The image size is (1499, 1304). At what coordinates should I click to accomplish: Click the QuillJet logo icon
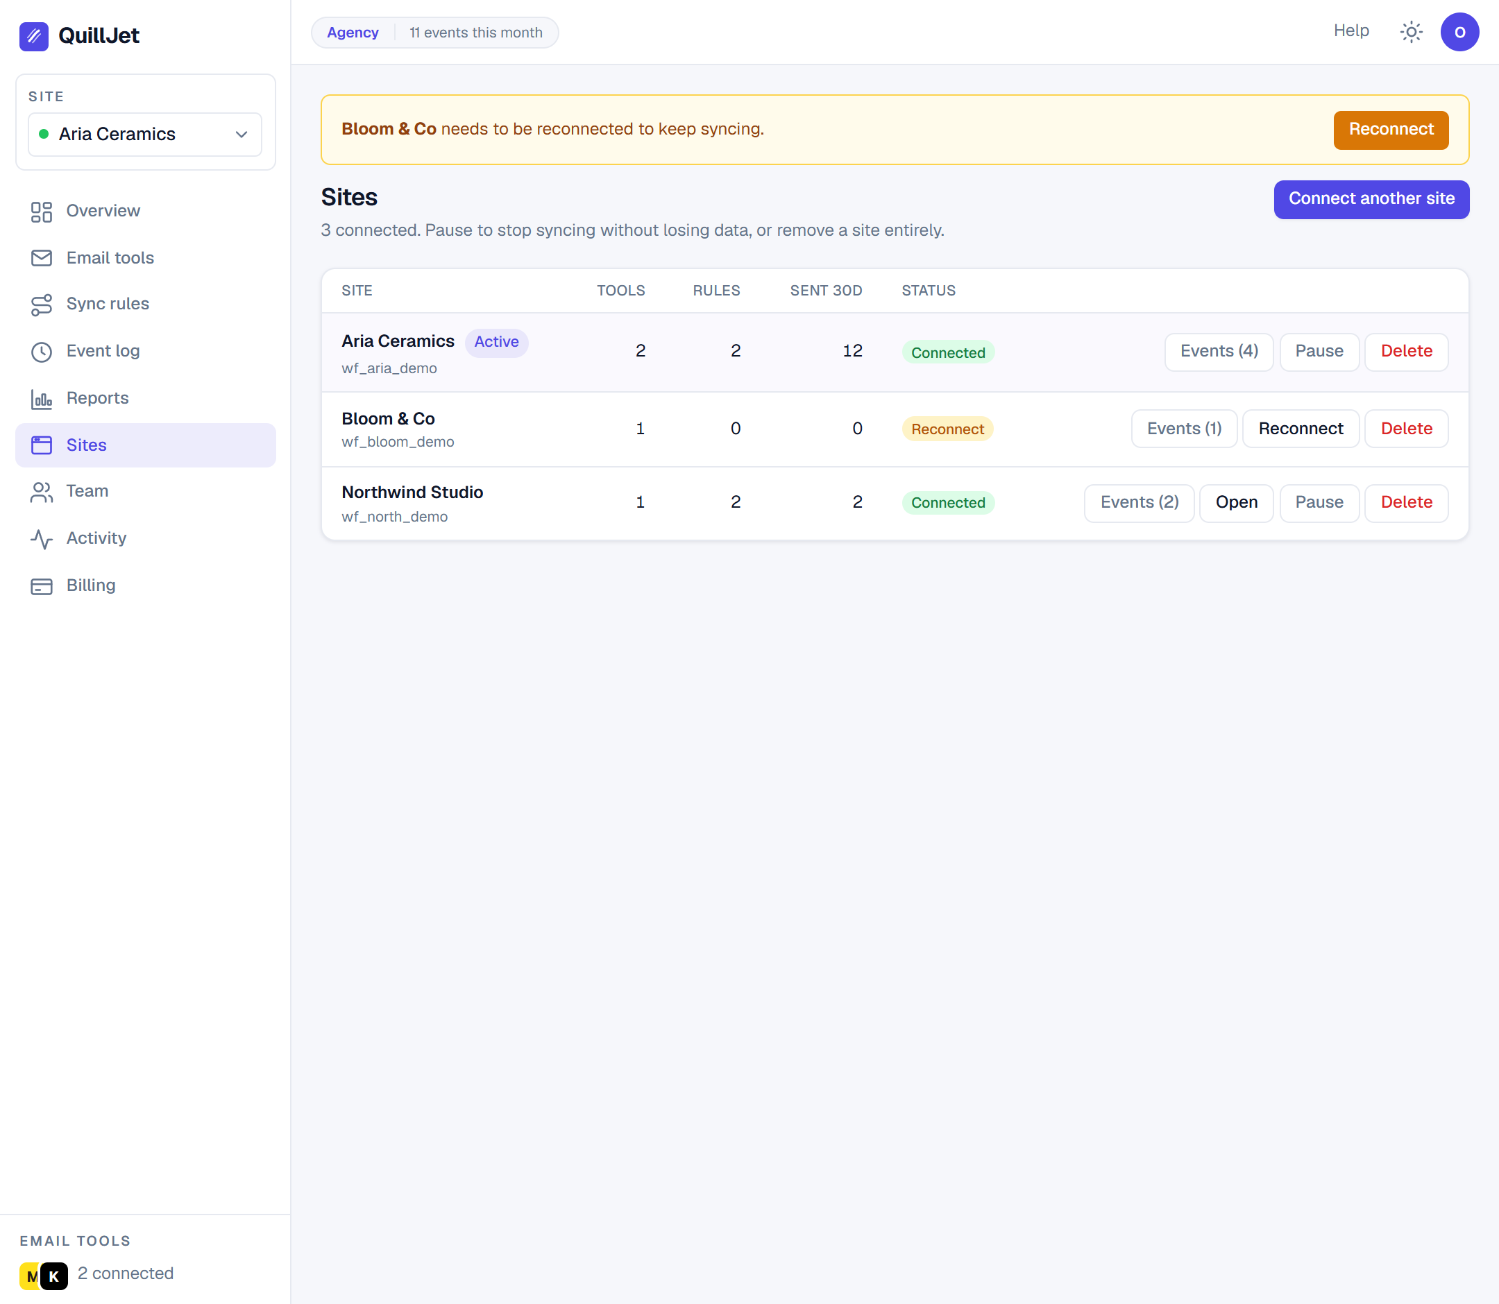33,35
